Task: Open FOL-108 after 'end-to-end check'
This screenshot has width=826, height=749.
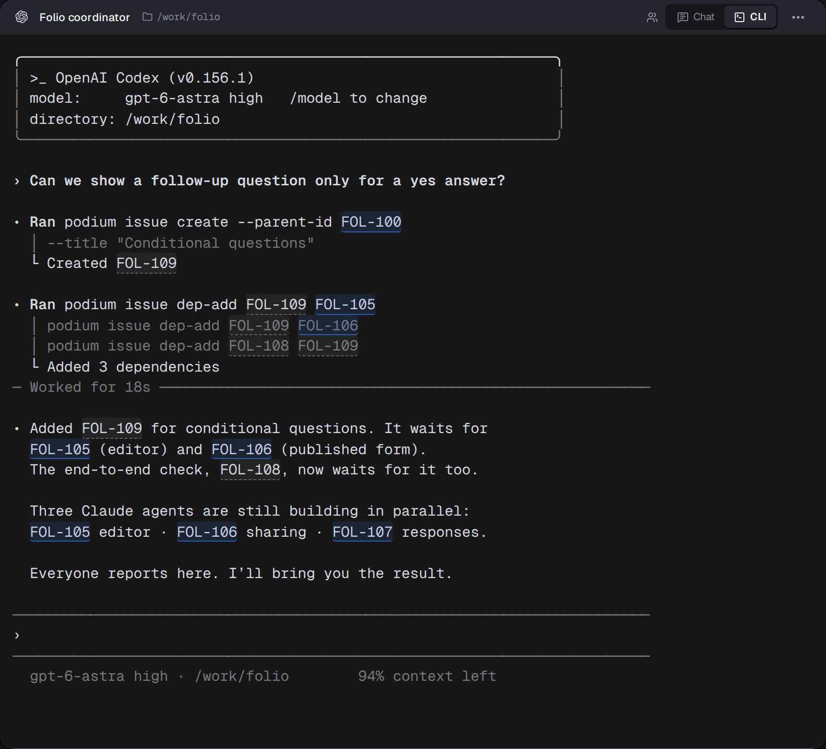Action: 250,470
